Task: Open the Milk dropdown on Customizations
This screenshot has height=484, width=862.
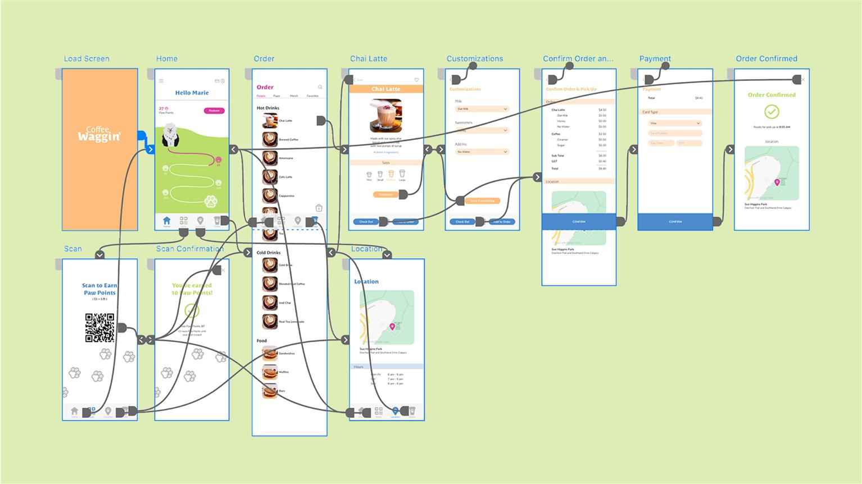Action: point(482,109)
